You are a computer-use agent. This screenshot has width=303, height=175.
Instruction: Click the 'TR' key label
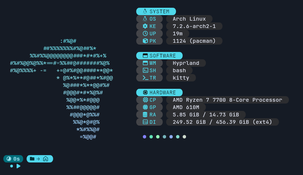pos(153,78)
